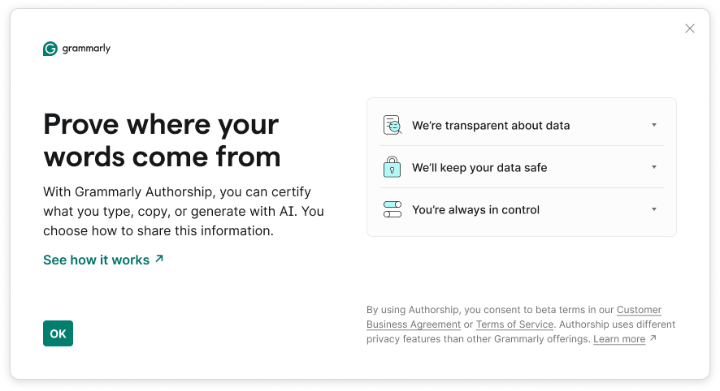The image size is (720, 391).
Task: Click the Grammarly logo icon
Action: (50, 49)
